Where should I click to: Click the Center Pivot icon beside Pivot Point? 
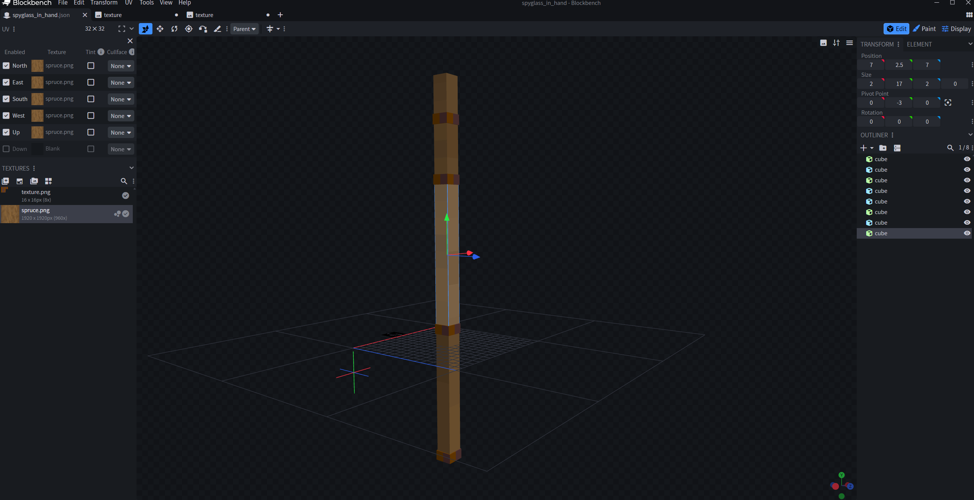(948, 102)
